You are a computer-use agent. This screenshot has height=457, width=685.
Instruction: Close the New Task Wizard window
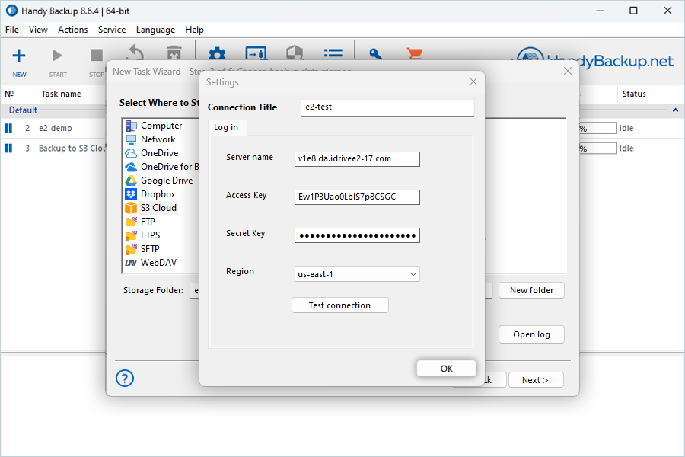568,71
